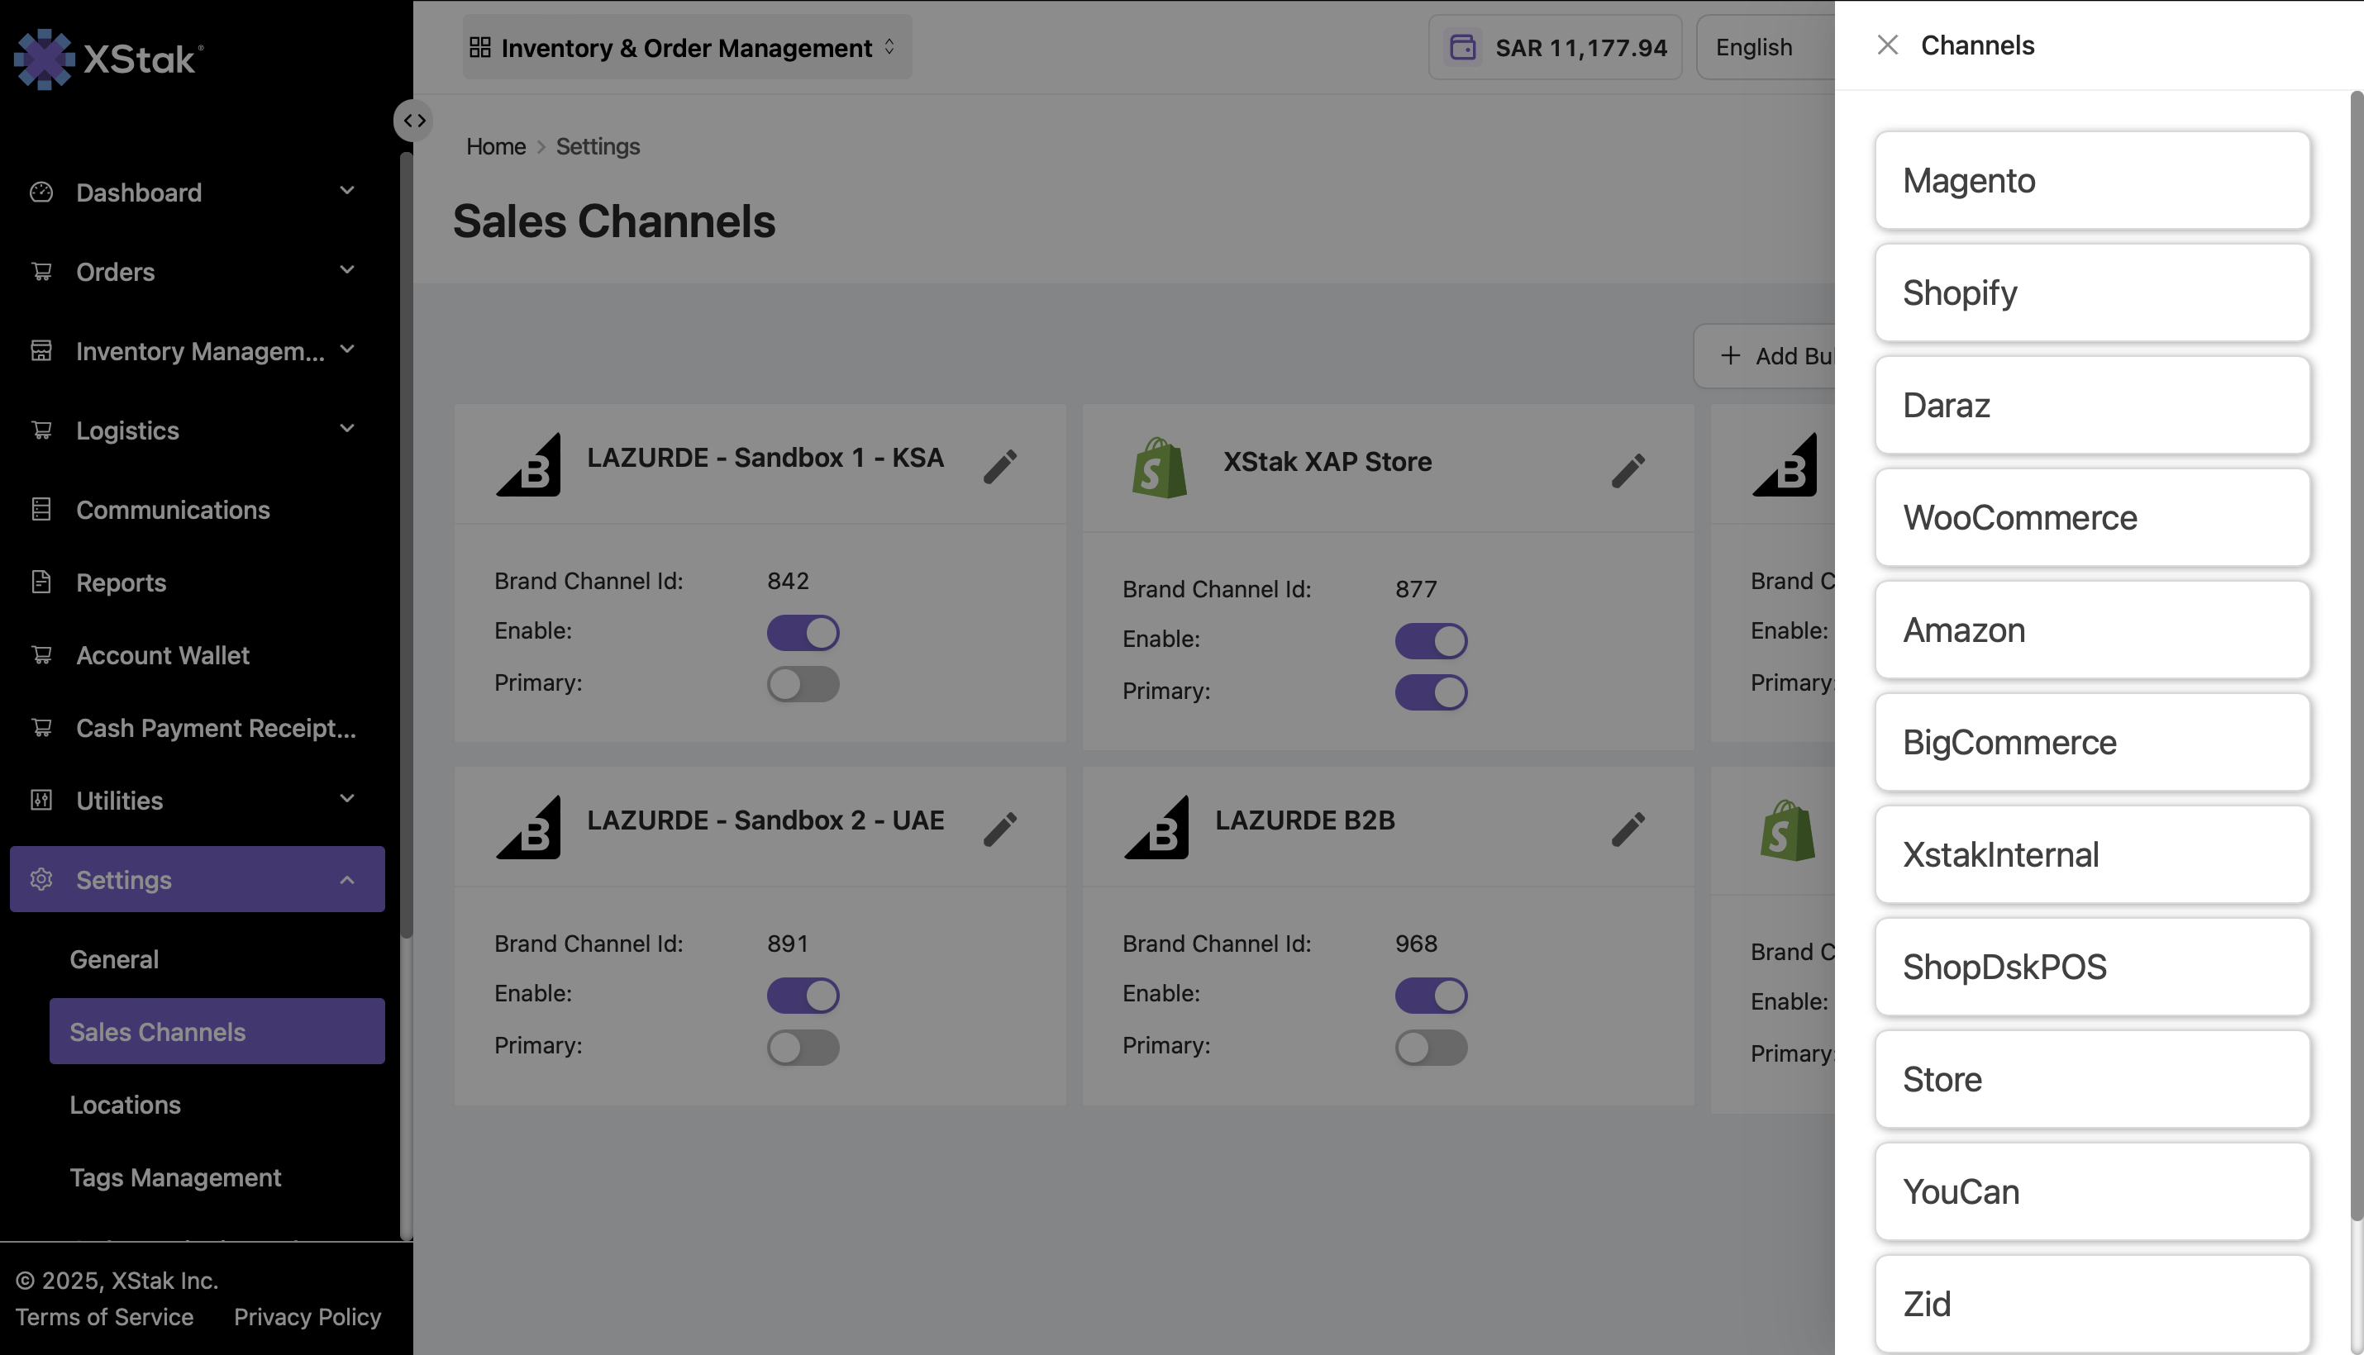Edit the XStak XAP Store channel

pyautogui.click(x=1628, y=470)
